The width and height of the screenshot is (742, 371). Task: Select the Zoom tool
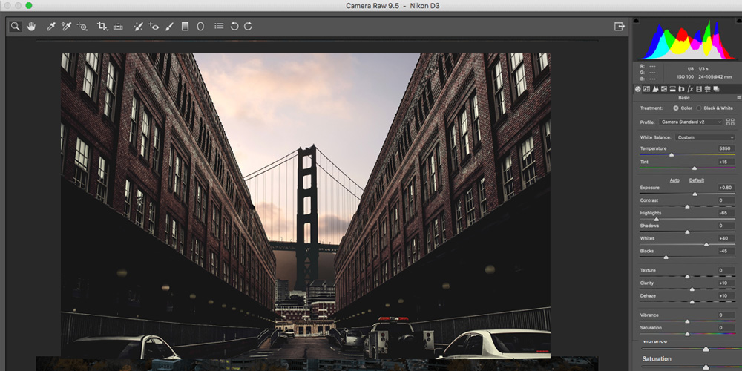pos(16,27)
